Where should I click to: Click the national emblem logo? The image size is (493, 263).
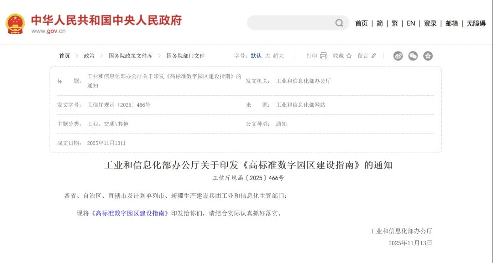point(15,23)
